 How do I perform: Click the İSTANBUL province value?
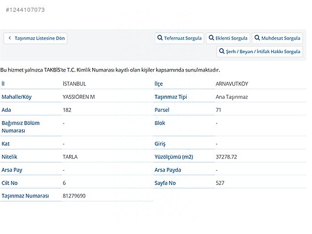pos(74,84)
